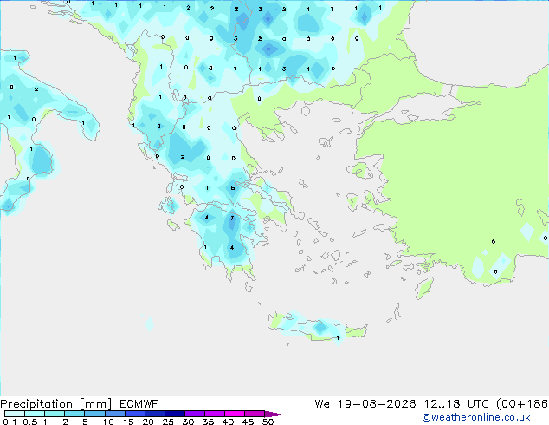Viewport: 549px width, 425px height.
Task: Click the '15' legend scale label
Action: click(x=128, y=422)
